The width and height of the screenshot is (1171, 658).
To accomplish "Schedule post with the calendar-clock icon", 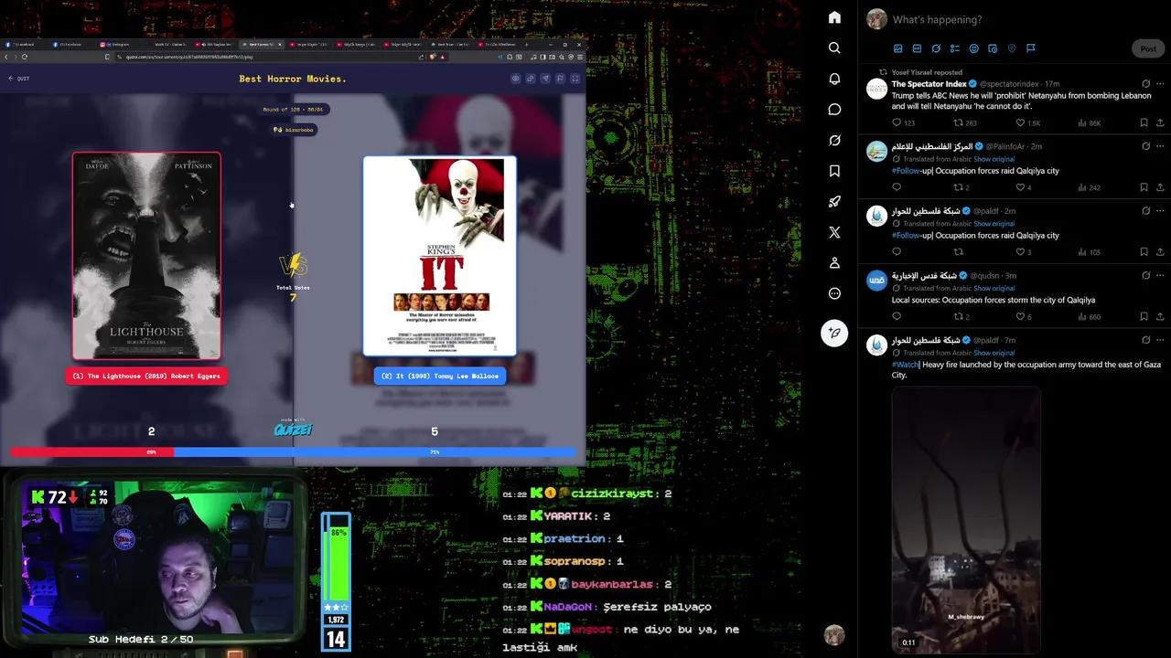I will [x=993, y=48].
